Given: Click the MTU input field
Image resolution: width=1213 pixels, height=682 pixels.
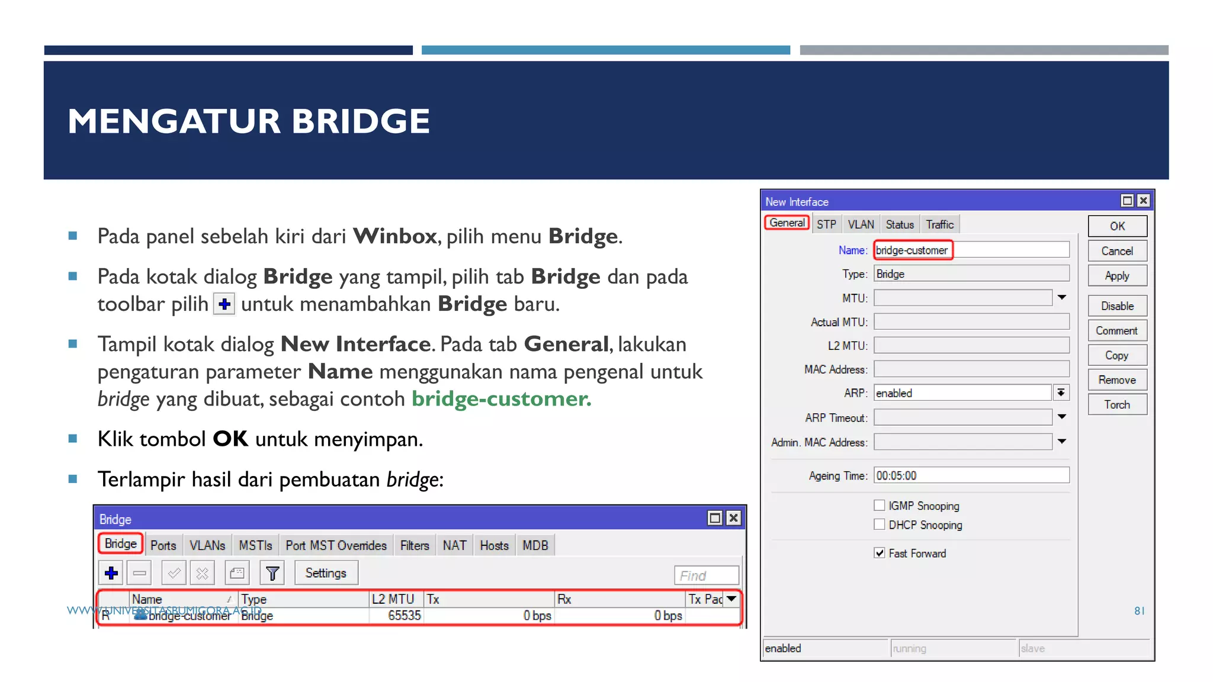Looking at the screenshot, I should click(963, 298).
